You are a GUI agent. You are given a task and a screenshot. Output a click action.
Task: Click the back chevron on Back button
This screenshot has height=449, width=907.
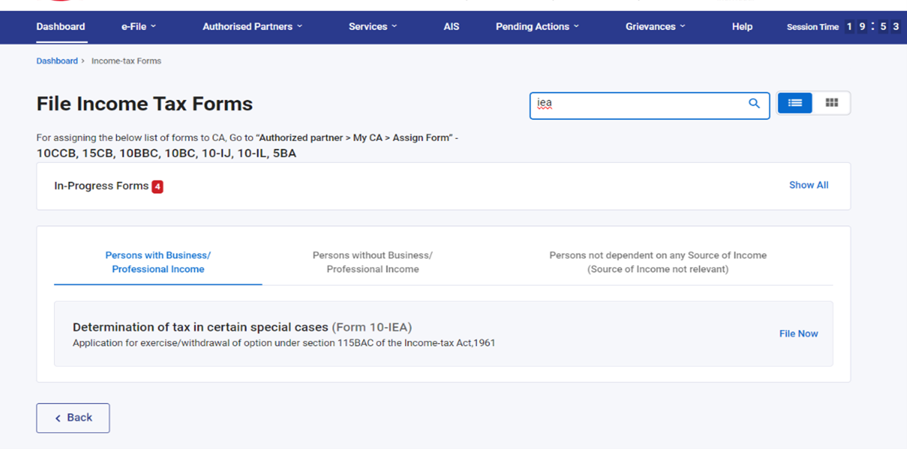pos(58,418)
